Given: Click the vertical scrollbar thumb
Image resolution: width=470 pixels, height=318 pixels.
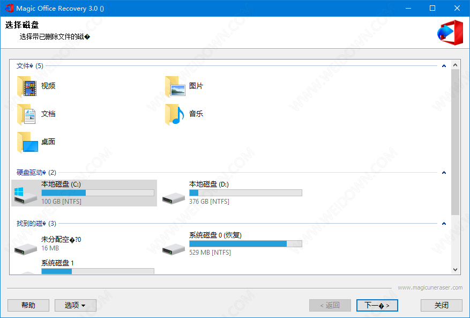Looking at the screenshot, I should (x=456, y=142).
